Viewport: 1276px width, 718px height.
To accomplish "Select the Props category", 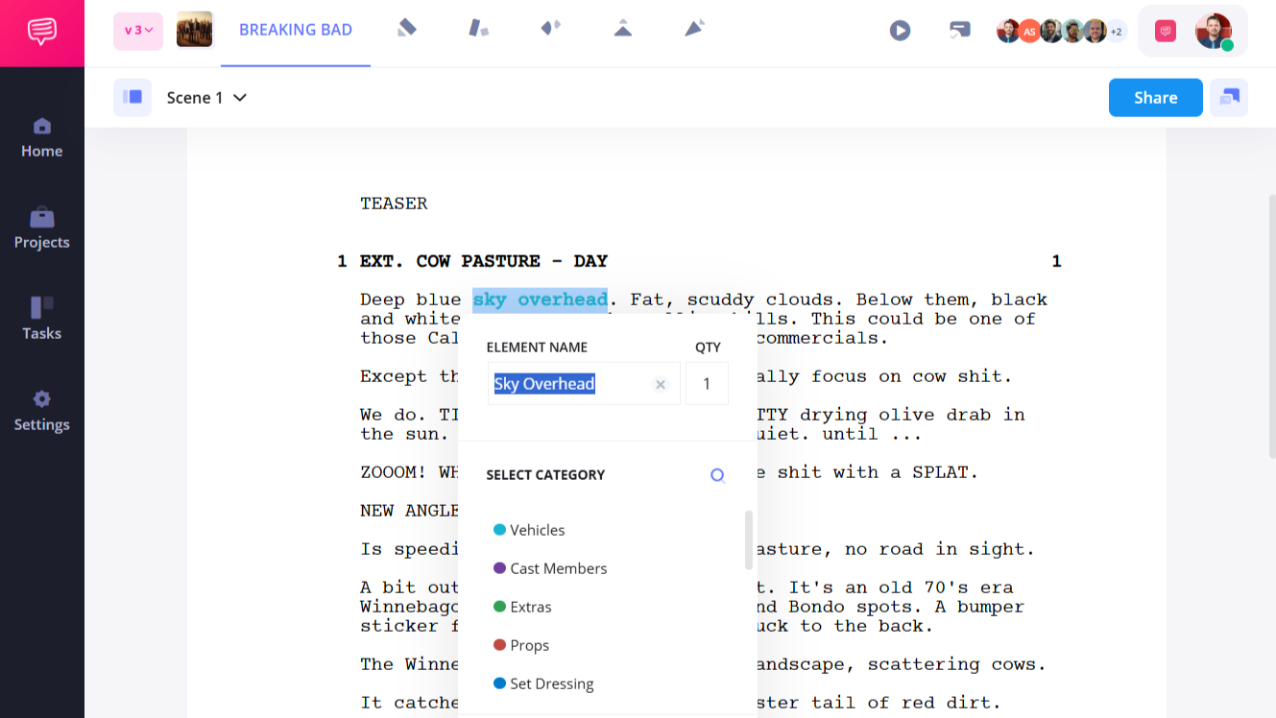I will point(521,645).
